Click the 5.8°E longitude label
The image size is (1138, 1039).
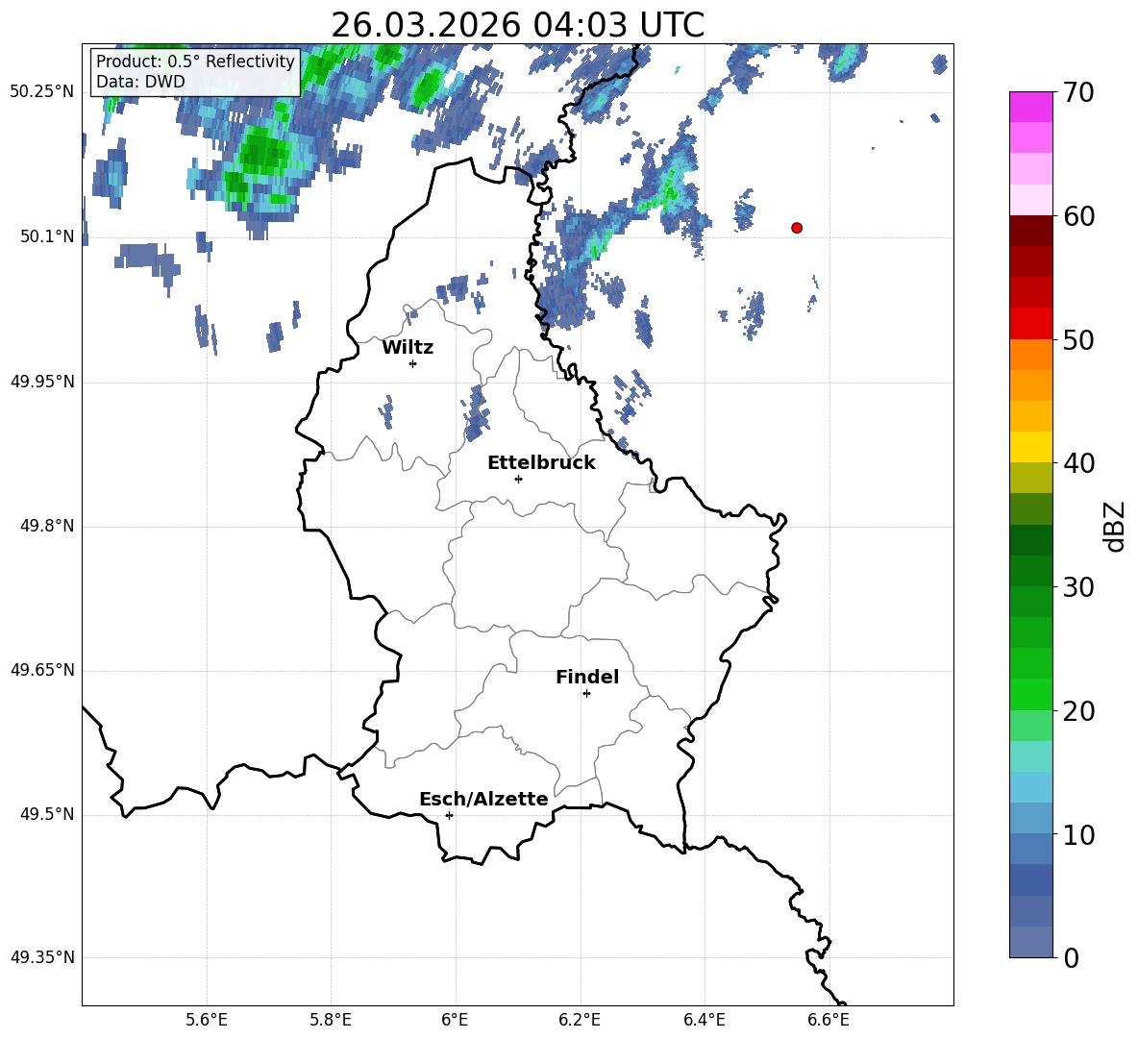331,1020
